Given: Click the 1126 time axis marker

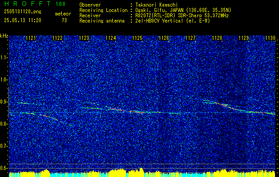Looking at the screenshot, I should pyautogui.click(x=164, y=38).
